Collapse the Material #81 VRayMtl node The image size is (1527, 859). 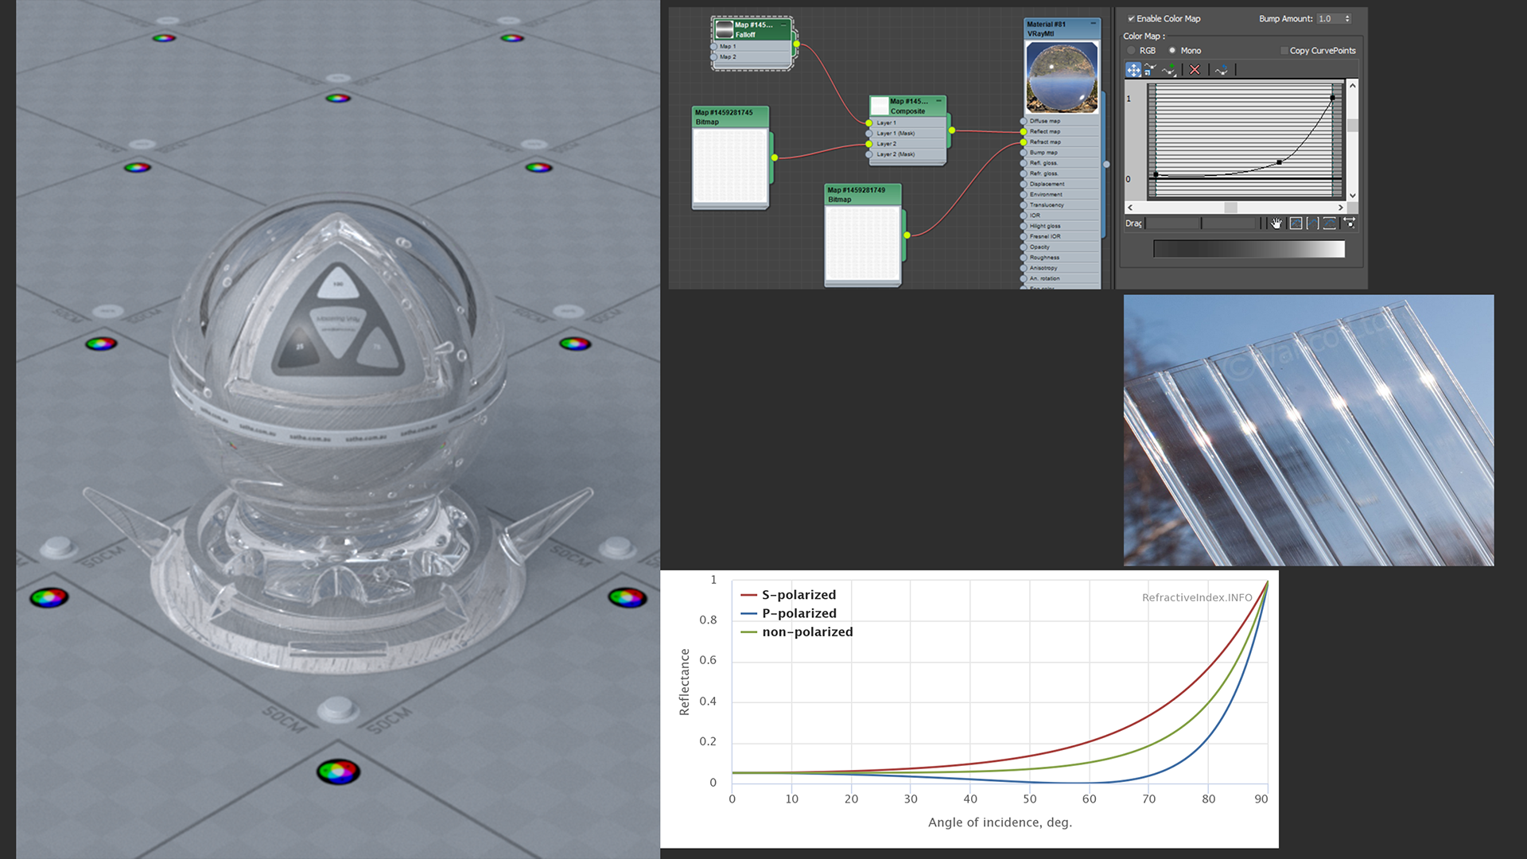click(x=1093, y=24)
